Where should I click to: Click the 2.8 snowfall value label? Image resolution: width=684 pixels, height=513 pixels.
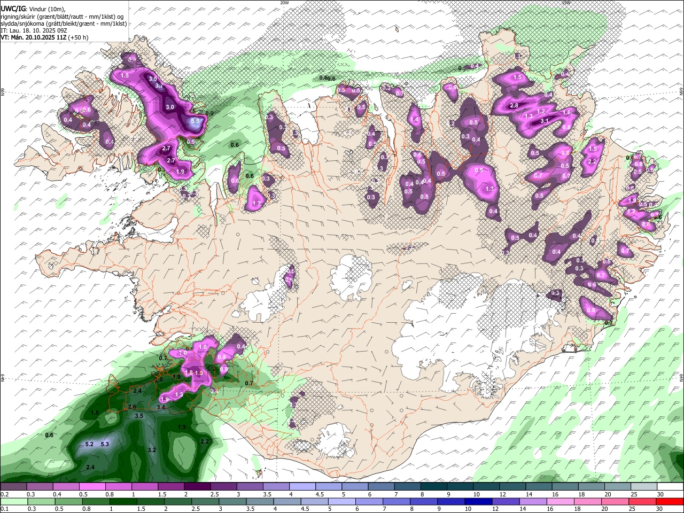click(514, 106)
